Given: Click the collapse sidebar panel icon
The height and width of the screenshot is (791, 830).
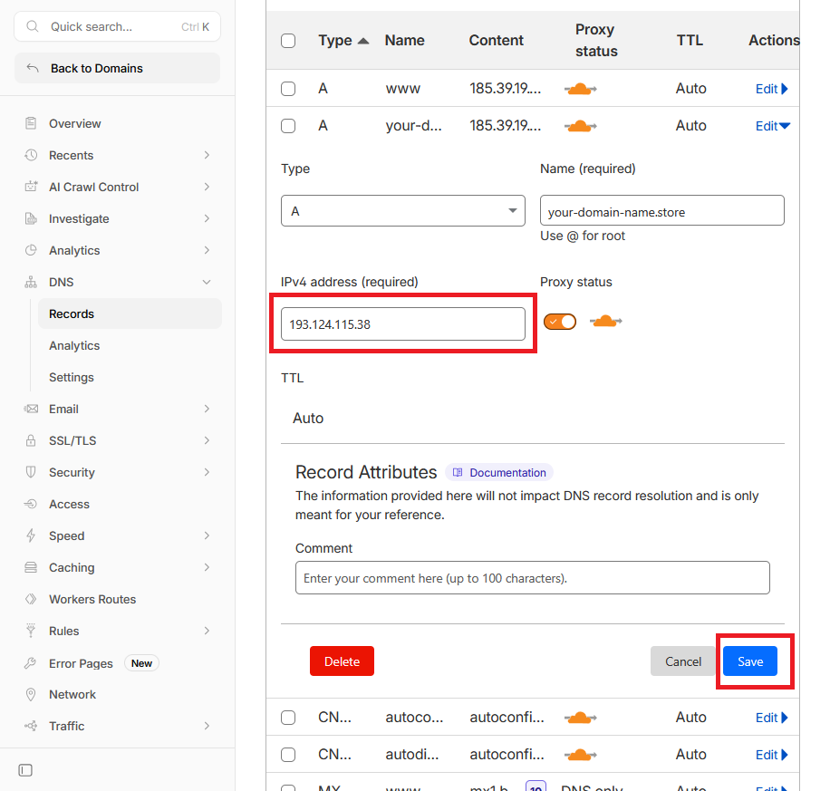Looking at the screenshot, I should (25, 770).
